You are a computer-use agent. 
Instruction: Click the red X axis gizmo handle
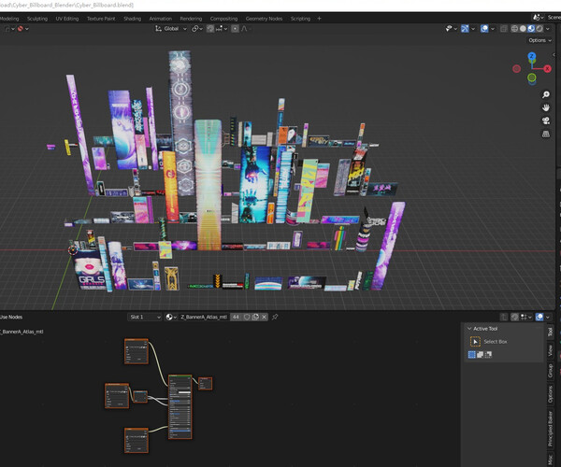pos(547,68)
